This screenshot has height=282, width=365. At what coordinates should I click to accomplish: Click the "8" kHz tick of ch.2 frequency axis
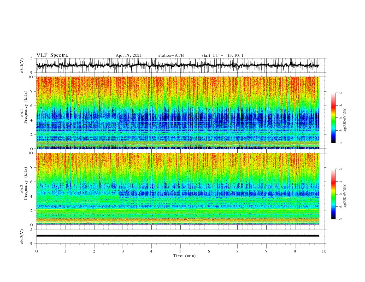click(x=32, y=168)
